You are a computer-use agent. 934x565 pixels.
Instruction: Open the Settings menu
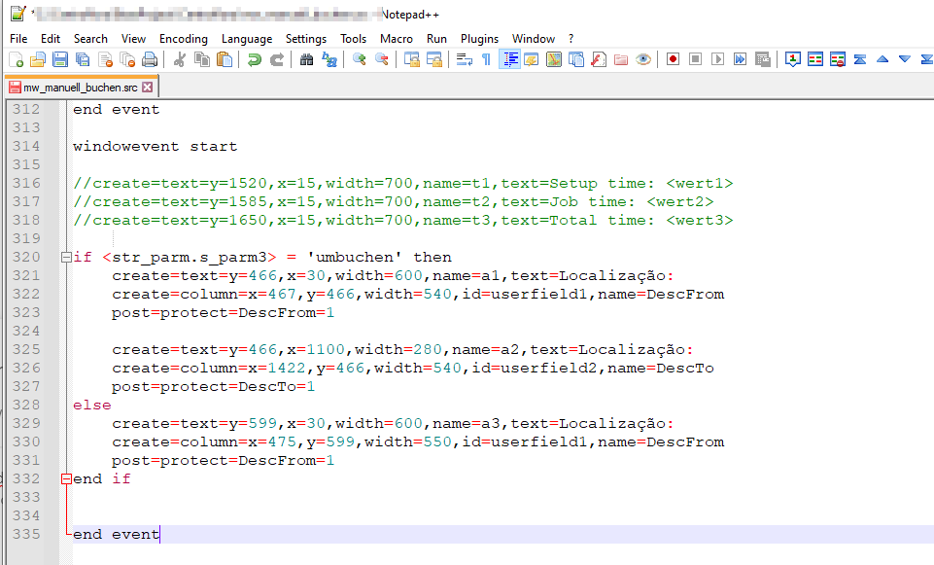pos(306,39)
